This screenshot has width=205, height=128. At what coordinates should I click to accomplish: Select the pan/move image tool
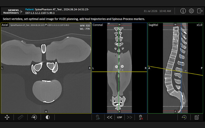click(x=7, y=117)
